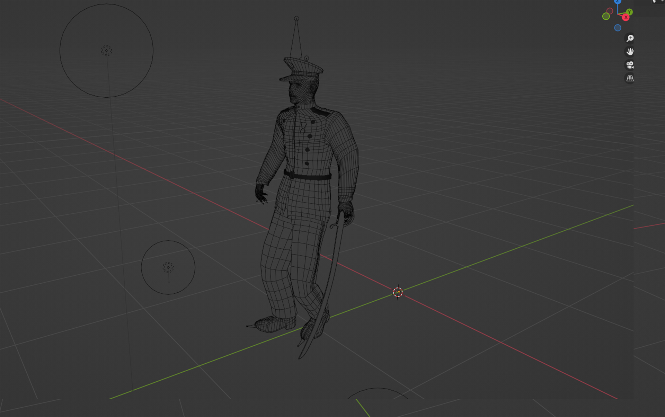Click the 3D cursor at world origin
Image resolution: width=665 pixels, height=417 pixels.
pos(398,292)
